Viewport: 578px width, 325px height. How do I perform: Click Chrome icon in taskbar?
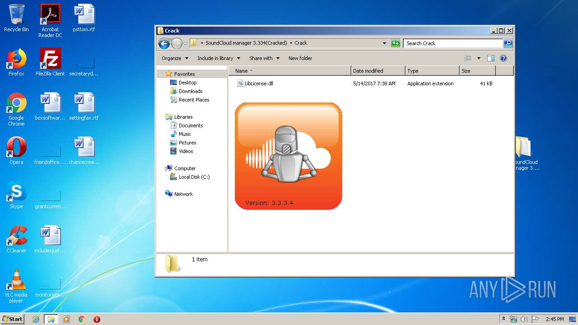[81, 319]
